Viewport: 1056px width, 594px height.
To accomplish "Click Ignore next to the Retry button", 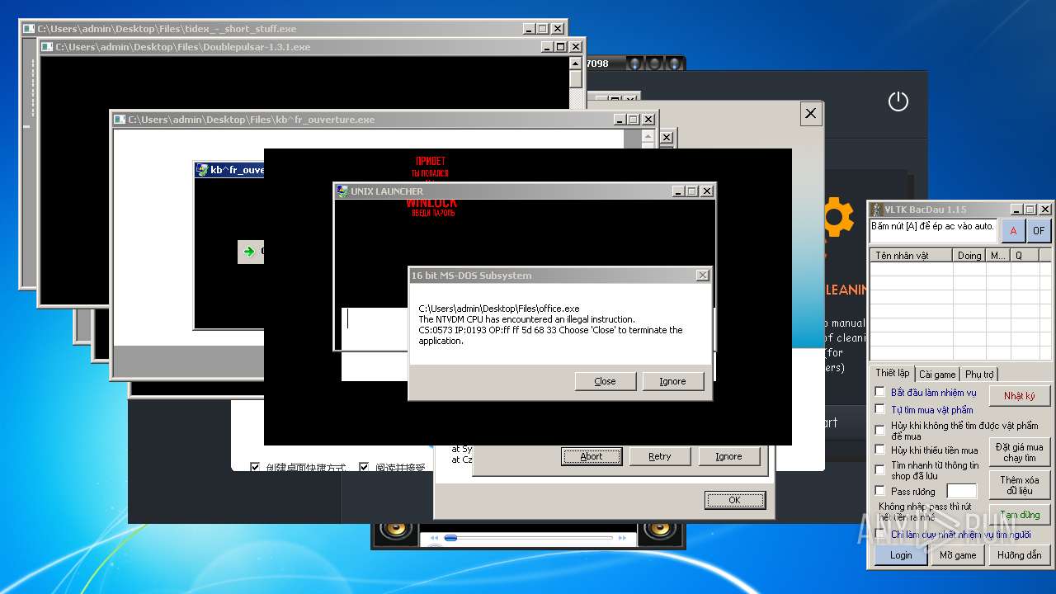I will (x=728, y=456).
